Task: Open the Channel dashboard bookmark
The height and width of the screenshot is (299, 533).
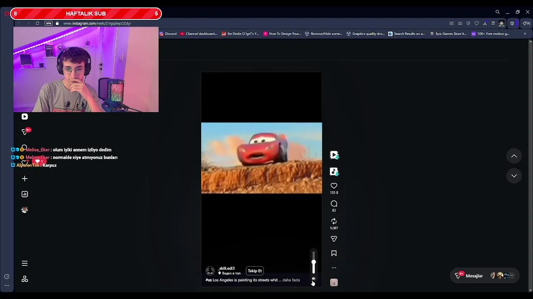Action: click(199, 34)
